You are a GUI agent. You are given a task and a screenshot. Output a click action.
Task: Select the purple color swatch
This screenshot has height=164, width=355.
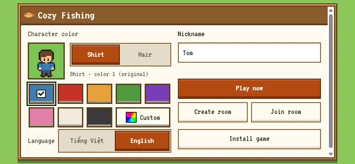click(x=157, y=94)
